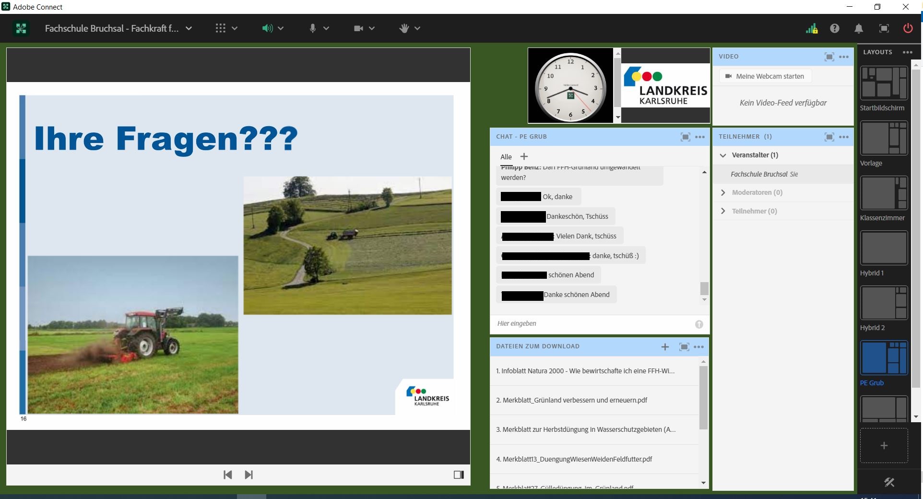Switch to the Alle chat tab
Image resolution: width=923 pixels, height=499 pixels.
pos(506,157)
